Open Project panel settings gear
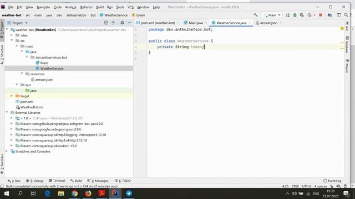Image resolution: width=355 pixels, height=199 pixels. click(x=122, y=23)
